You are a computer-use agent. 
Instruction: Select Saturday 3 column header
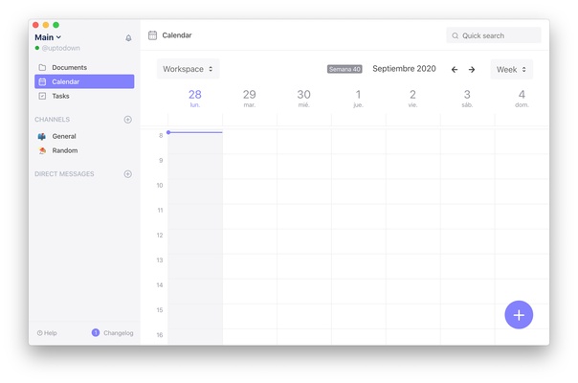(467, 99)
